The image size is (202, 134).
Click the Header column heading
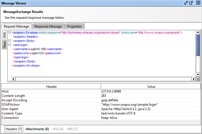[x=51, y=87]
